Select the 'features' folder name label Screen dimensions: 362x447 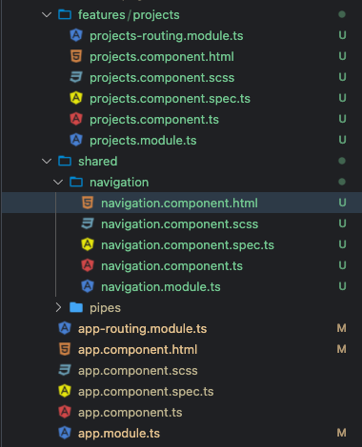pos(102,15)
